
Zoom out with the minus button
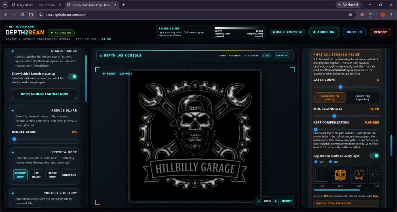click(x=259, y=201)
